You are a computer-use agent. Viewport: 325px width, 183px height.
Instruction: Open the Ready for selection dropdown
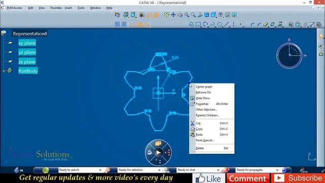coord(159,170)
